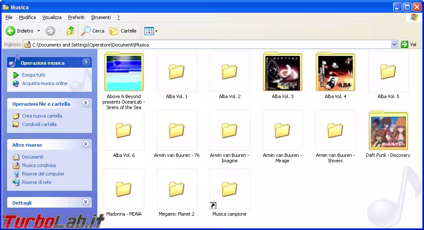Select the Megamix Planet 2 folder icon
Image resolution: width=424 pixels, height=230 pixels.
click(176, 189)
